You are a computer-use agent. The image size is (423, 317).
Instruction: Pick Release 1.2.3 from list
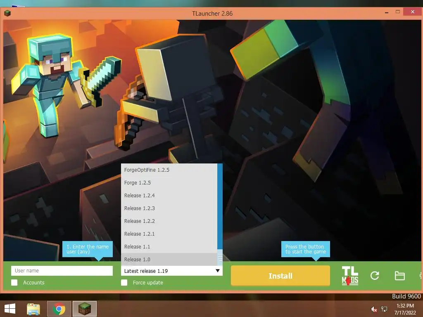(x=169, y=208)
